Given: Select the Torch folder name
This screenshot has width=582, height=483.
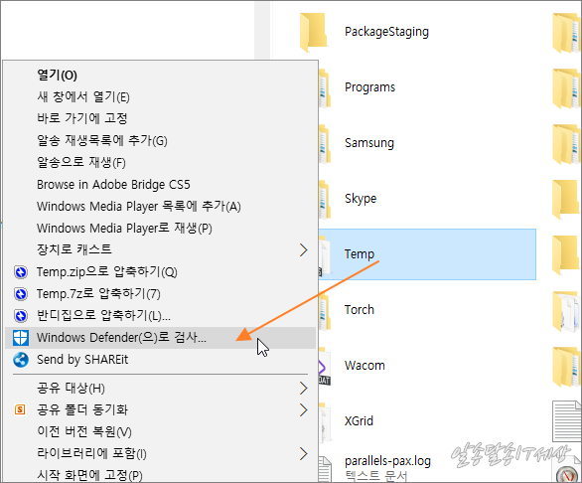Looking at the screenshot, I should point(360,310).
